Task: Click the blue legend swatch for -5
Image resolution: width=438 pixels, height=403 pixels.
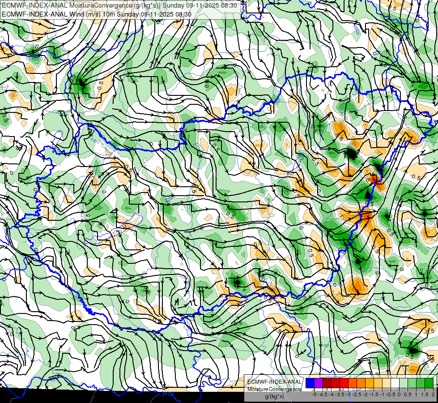Action: point(310,383)
